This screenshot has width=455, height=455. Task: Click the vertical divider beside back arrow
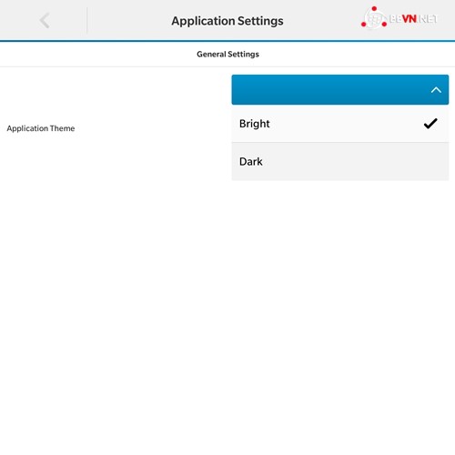coord(87,20)
